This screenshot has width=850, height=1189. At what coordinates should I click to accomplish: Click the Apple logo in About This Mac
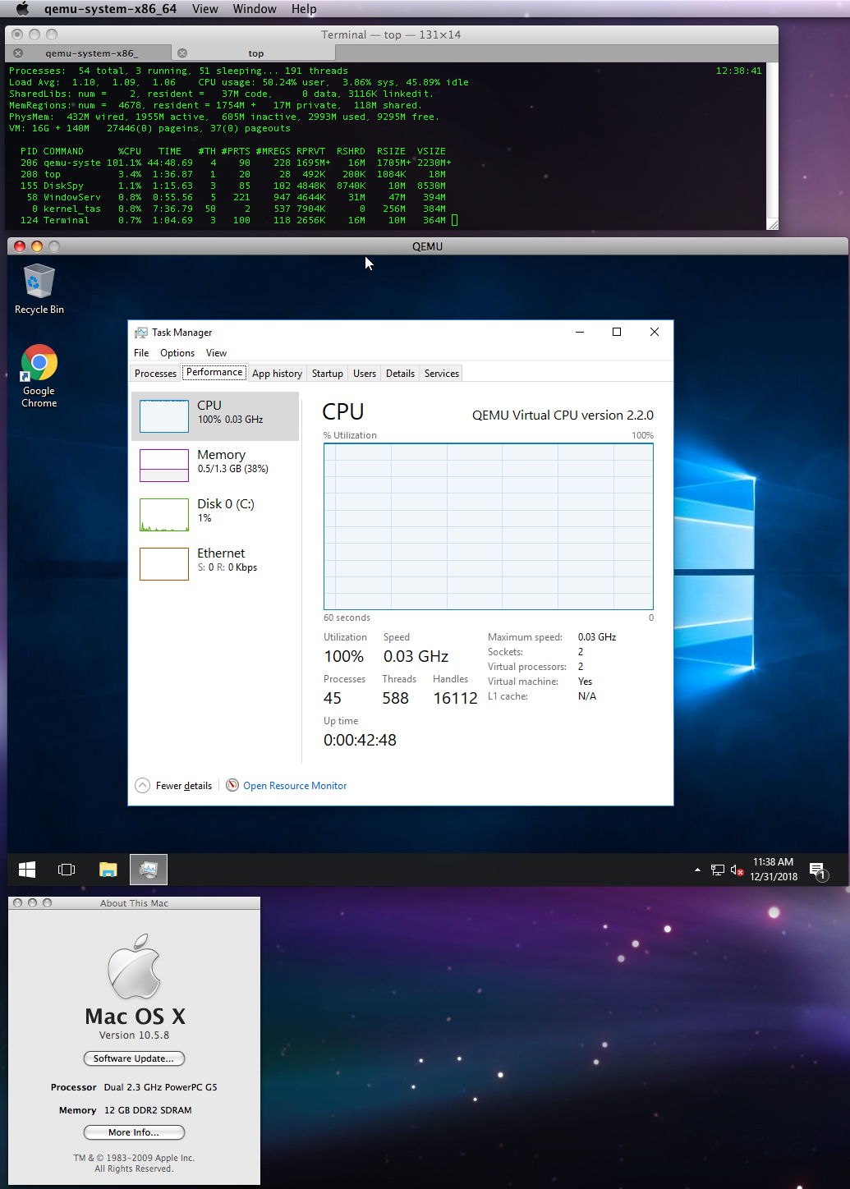134,966
